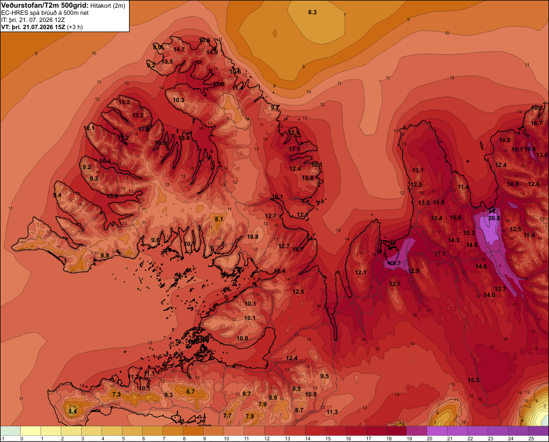The width and height of the screenshot is (549, 442).
Task: Select the 14.7 temperature label in the north
Action: (x=179, y=50)
